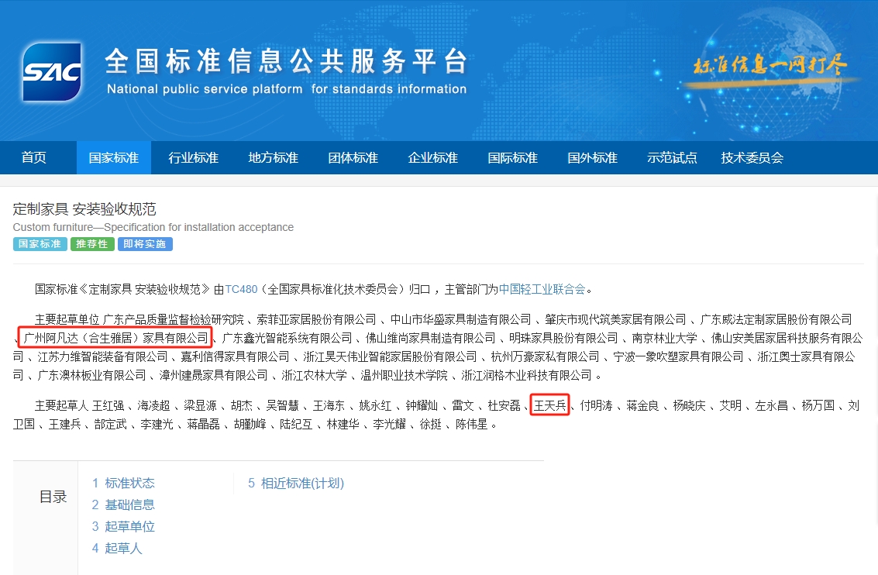Click the blue 国家标准 tag badge
Screen dimensions: 878x575
click(40, 244)
